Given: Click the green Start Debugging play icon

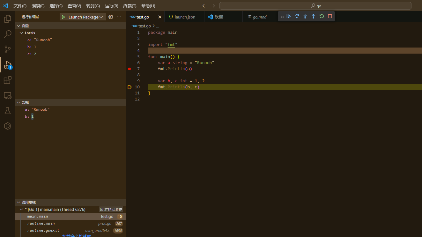Looking at the screenshot, I should point(63,17).
